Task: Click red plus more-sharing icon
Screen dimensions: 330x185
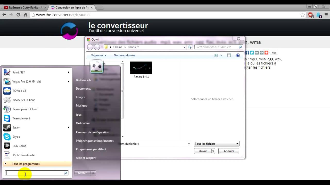Action: [266, 53]
